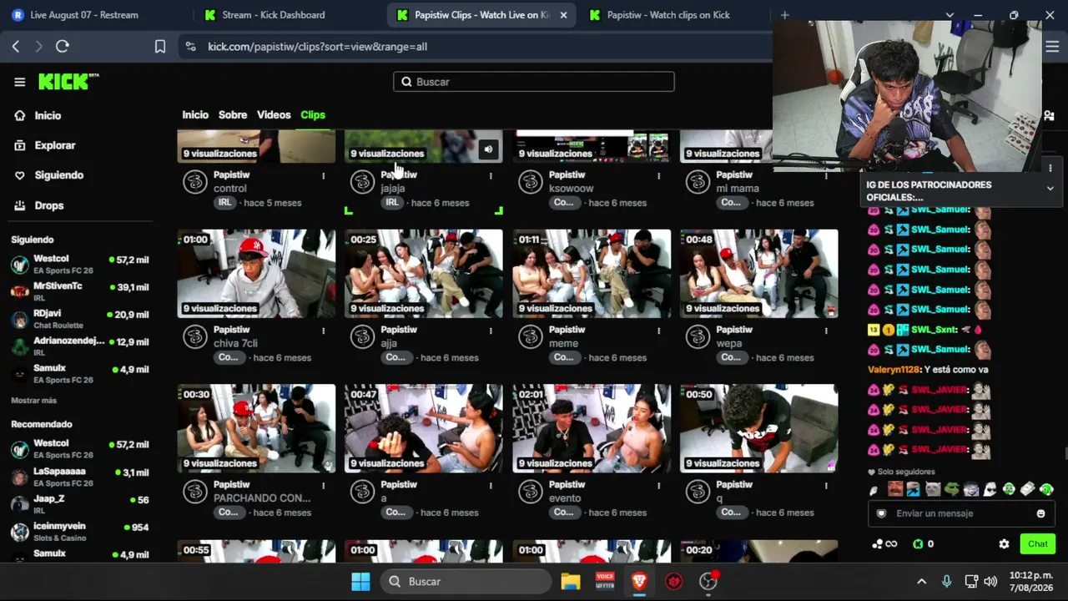Click the IRL category tag on 'control' clip
This screenshot has width=1068, height=601.
[x=225, y=203]
